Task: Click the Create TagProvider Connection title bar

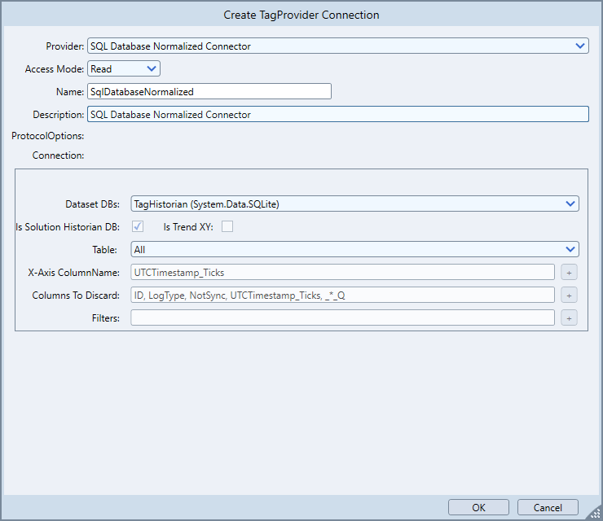Action: [301, 15]
